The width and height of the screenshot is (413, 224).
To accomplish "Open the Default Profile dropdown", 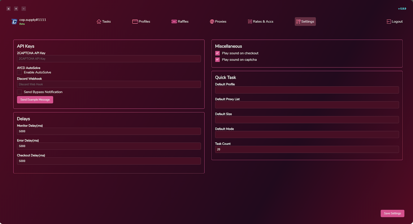I will 307,90.
